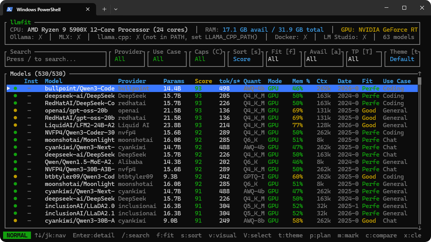Focus the Search input box
This screenshot has width=431, height=242.
(x=56, y=59)
